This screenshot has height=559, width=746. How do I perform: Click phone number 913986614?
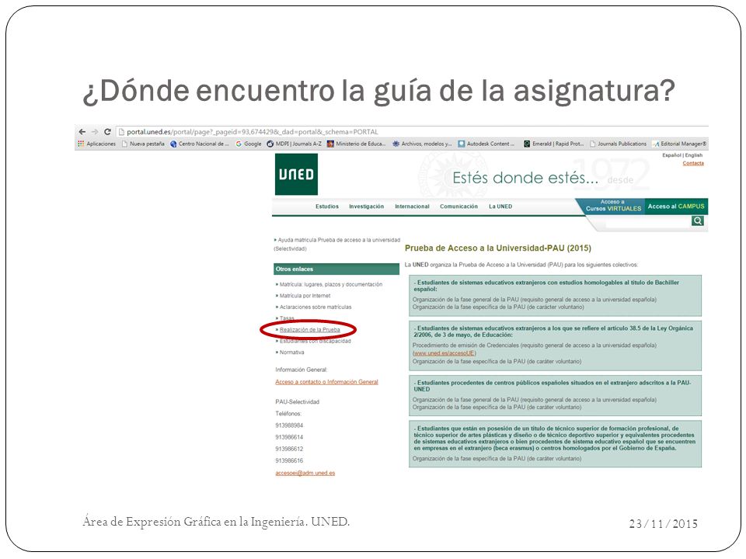[x=289, y=437]
